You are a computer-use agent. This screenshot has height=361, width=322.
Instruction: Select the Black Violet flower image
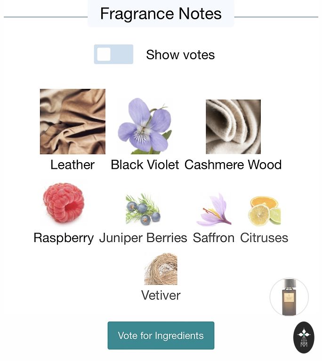tap(145, 126)
